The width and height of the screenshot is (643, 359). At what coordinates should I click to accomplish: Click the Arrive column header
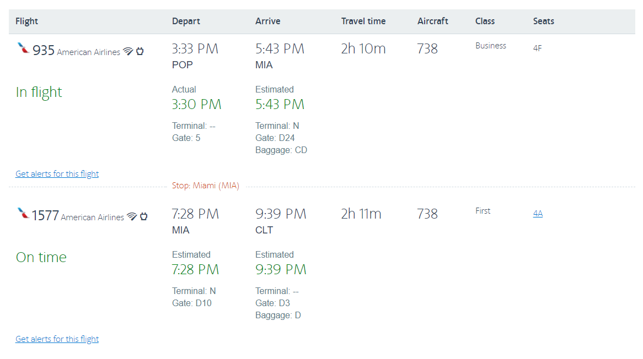pyautogui.click(x=267, y=21)
